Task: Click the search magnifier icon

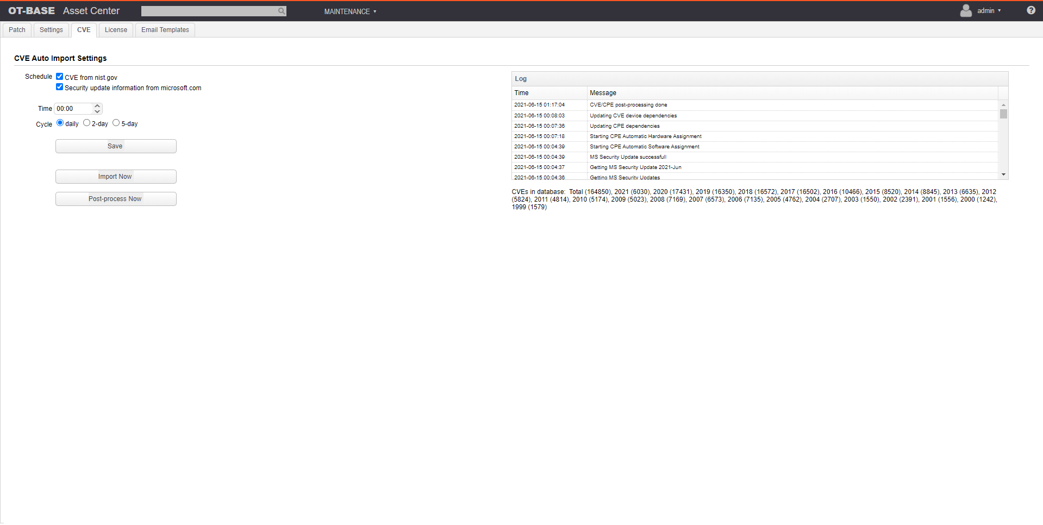Action: 281,11
